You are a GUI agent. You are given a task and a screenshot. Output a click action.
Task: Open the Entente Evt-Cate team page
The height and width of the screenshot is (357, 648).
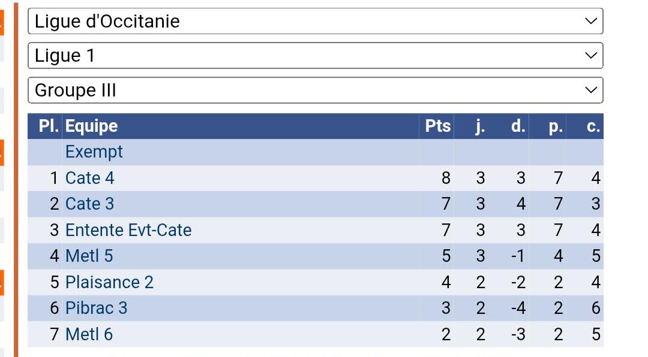click(x=128, y=230)
